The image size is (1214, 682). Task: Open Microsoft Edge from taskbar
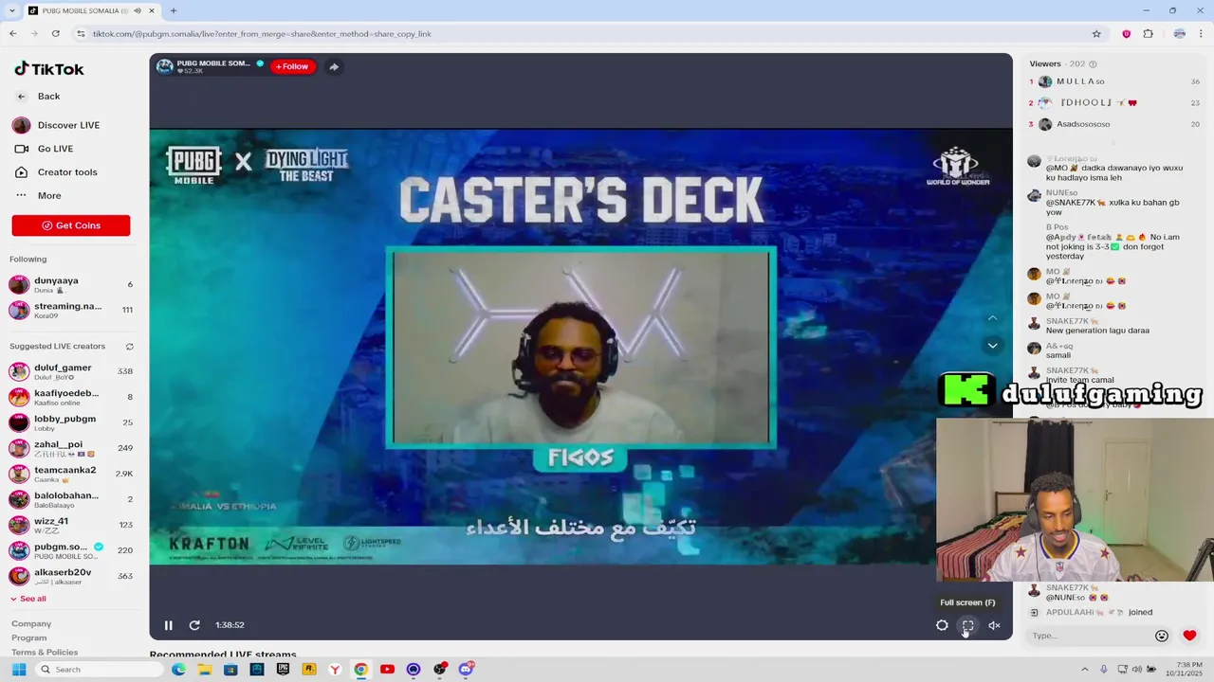click(178, 670)
